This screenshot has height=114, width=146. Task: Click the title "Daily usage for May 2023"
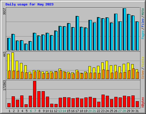click(29, 4)
